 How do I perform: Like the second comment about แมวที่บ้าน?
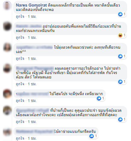click(20, 38)
